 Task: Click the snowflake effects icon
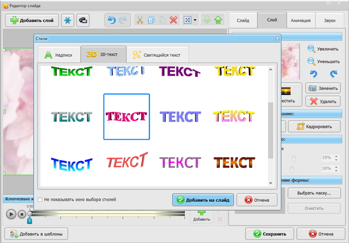point(68,20)
